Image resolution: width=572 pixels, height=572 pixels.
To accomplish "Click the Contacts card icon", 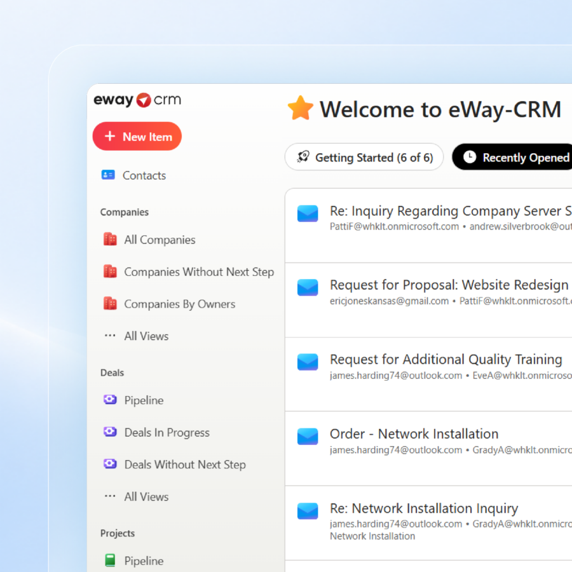I will (108, 175).
